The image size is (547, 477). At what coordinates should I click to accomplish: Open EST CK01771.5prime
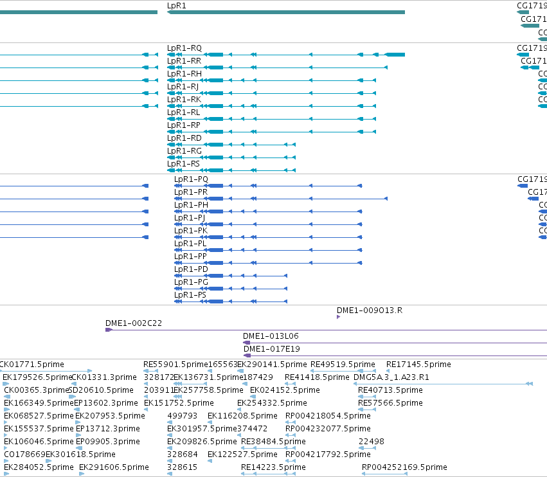31,364
